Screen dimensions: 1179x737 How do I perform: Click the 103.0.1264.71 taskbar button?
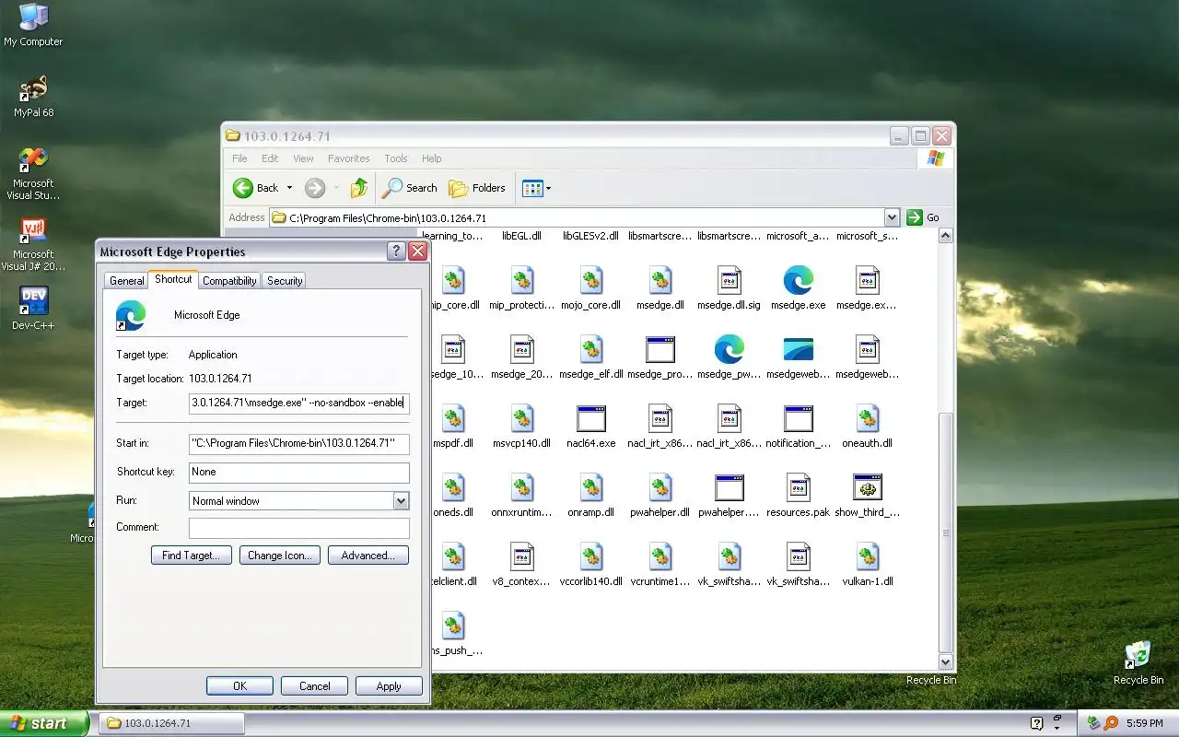click(170, 723)
